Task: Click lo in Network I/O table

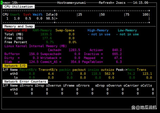Action: pos(16,78)
